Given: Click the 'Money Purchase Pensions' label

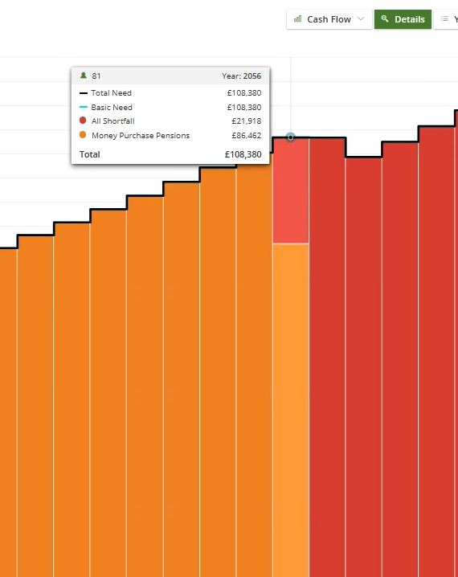Looking at the screenshot, I should pyautogui.click(x=141, y=136).
